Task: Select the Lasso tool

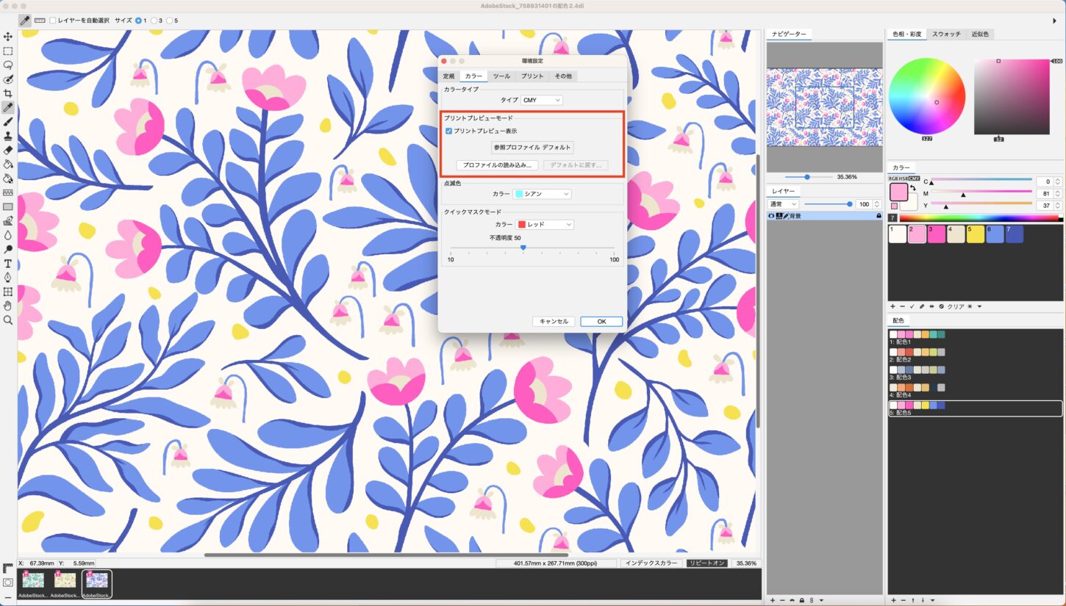Action: [x=8, y=65]
